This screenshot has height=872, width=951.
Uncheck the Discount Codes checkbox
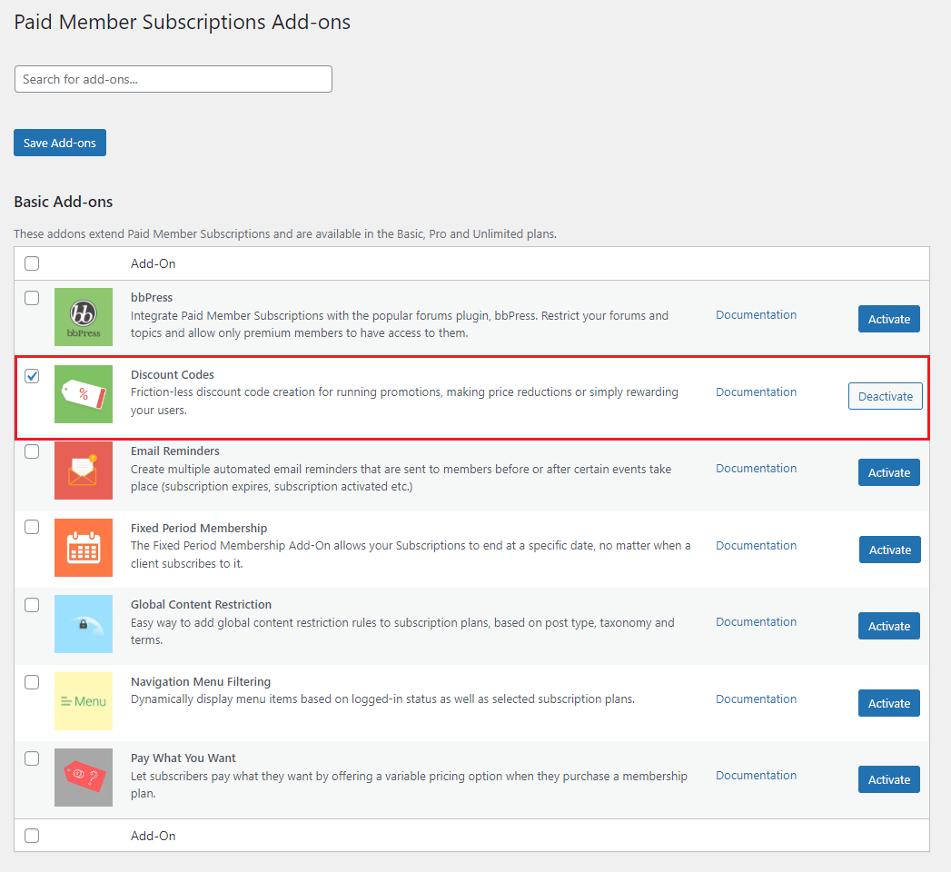coord(32,376)
